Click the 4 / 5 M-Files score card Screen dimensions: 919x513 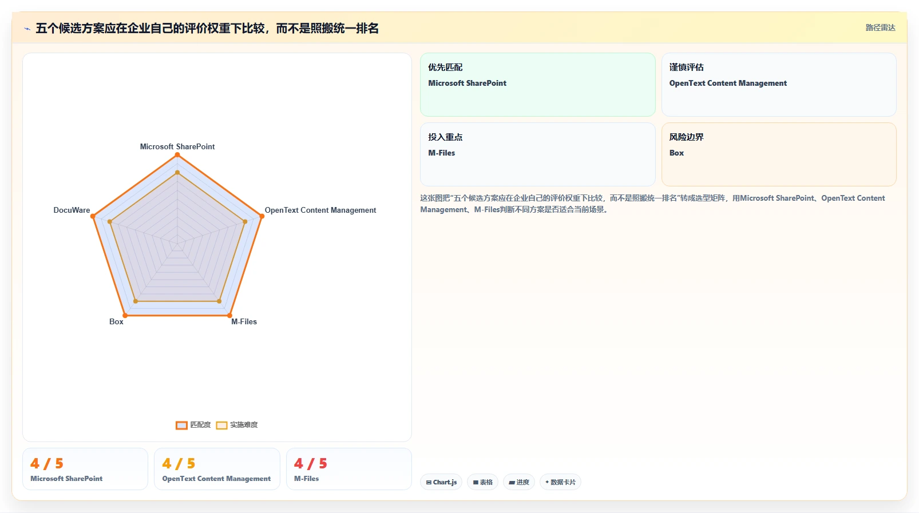click(x=349, y=469)
